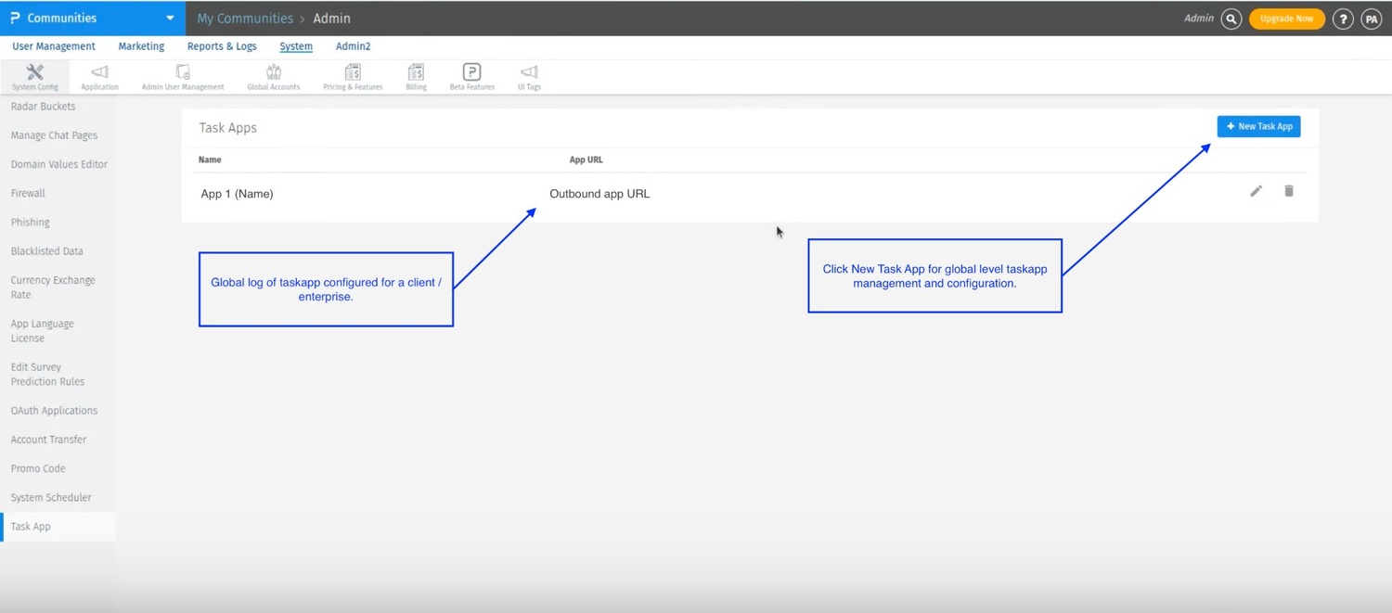Switch to Marketing tab
This screenshot has height=613, width=1392.
click(x=141, y=46)
